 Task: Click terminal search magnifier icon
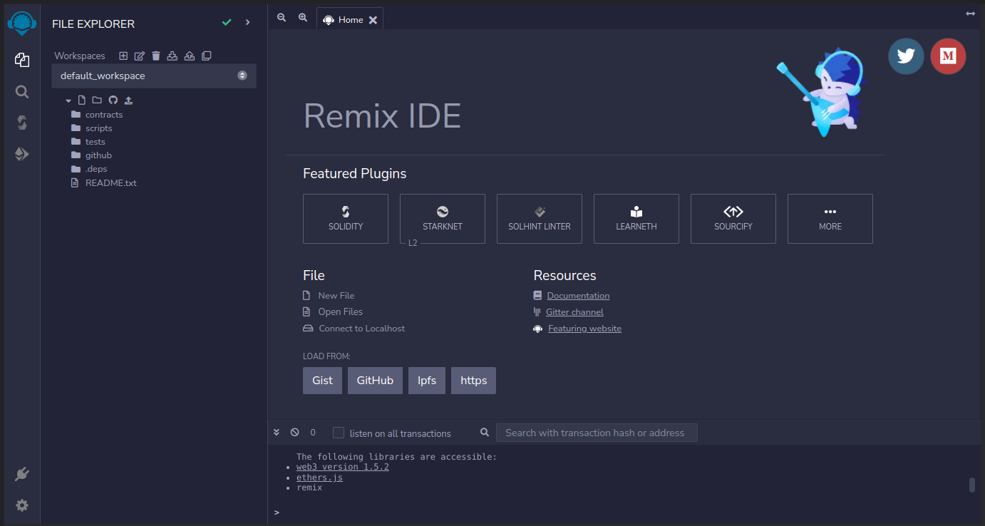point(485,433)
